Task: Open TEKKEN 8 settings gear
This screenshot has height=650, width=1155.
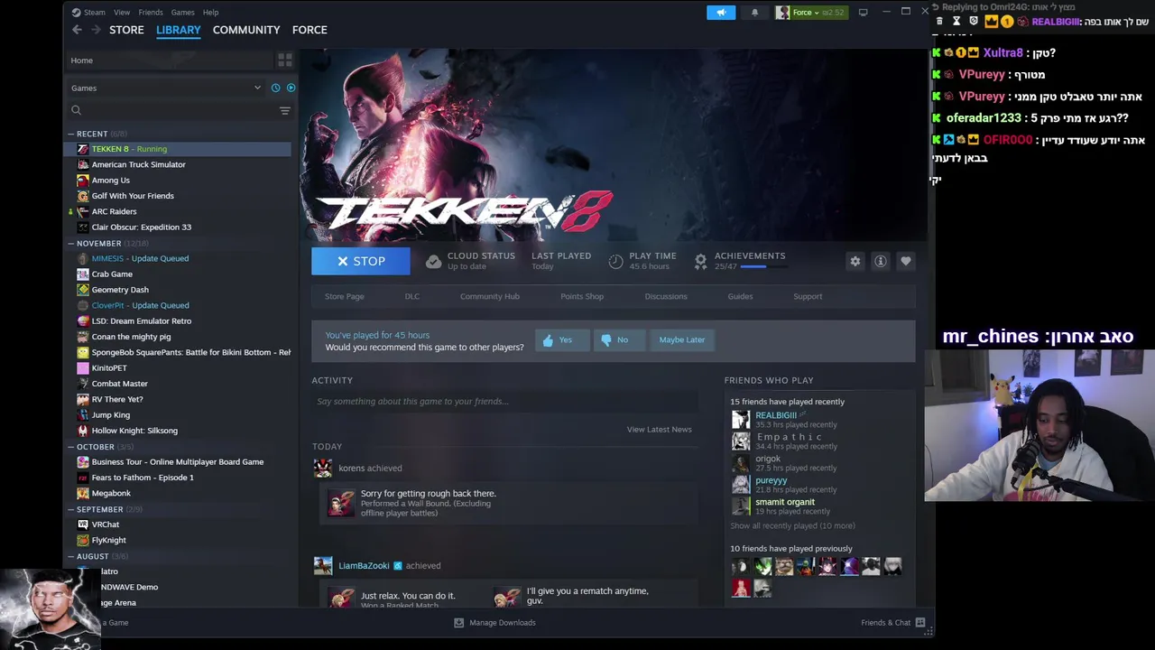Action: pyautogui.click(x=855, y=261)
